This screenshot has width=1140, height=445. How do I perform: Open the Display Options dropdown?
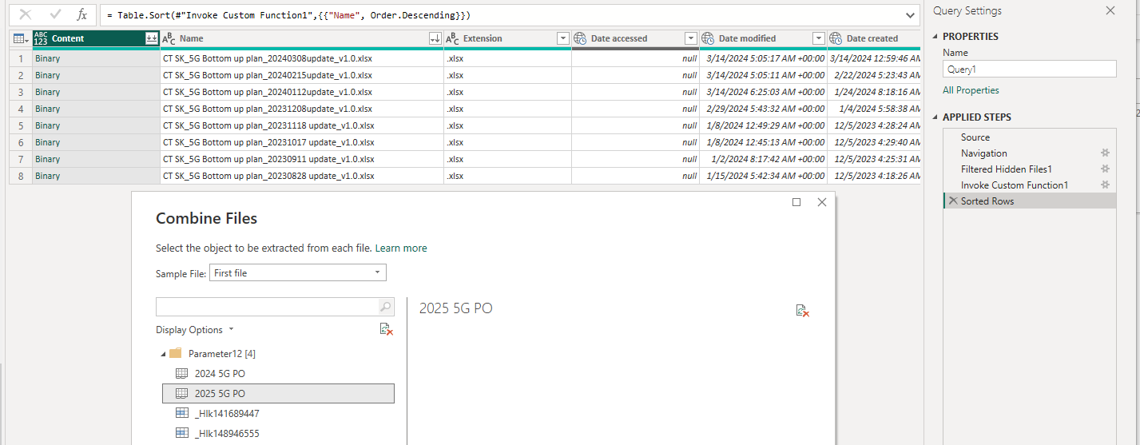pos(195,330)
